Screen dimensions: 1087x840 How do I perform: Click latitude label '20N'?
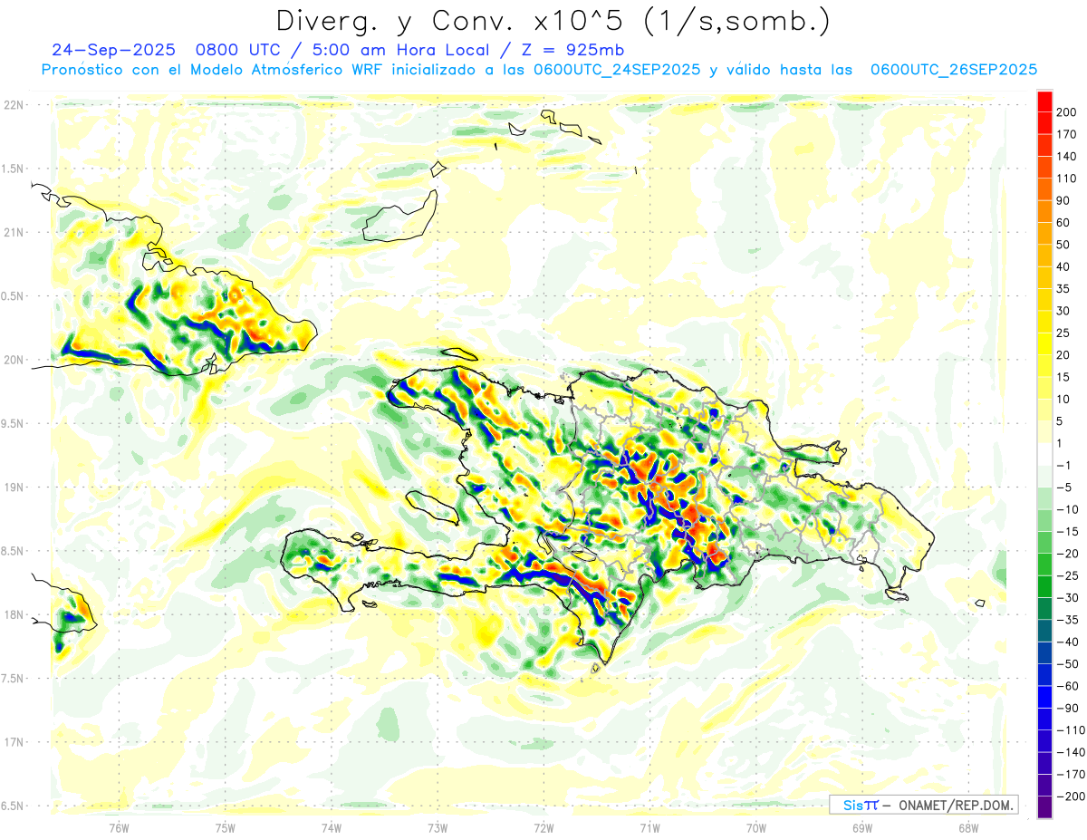tap(14, 360)
